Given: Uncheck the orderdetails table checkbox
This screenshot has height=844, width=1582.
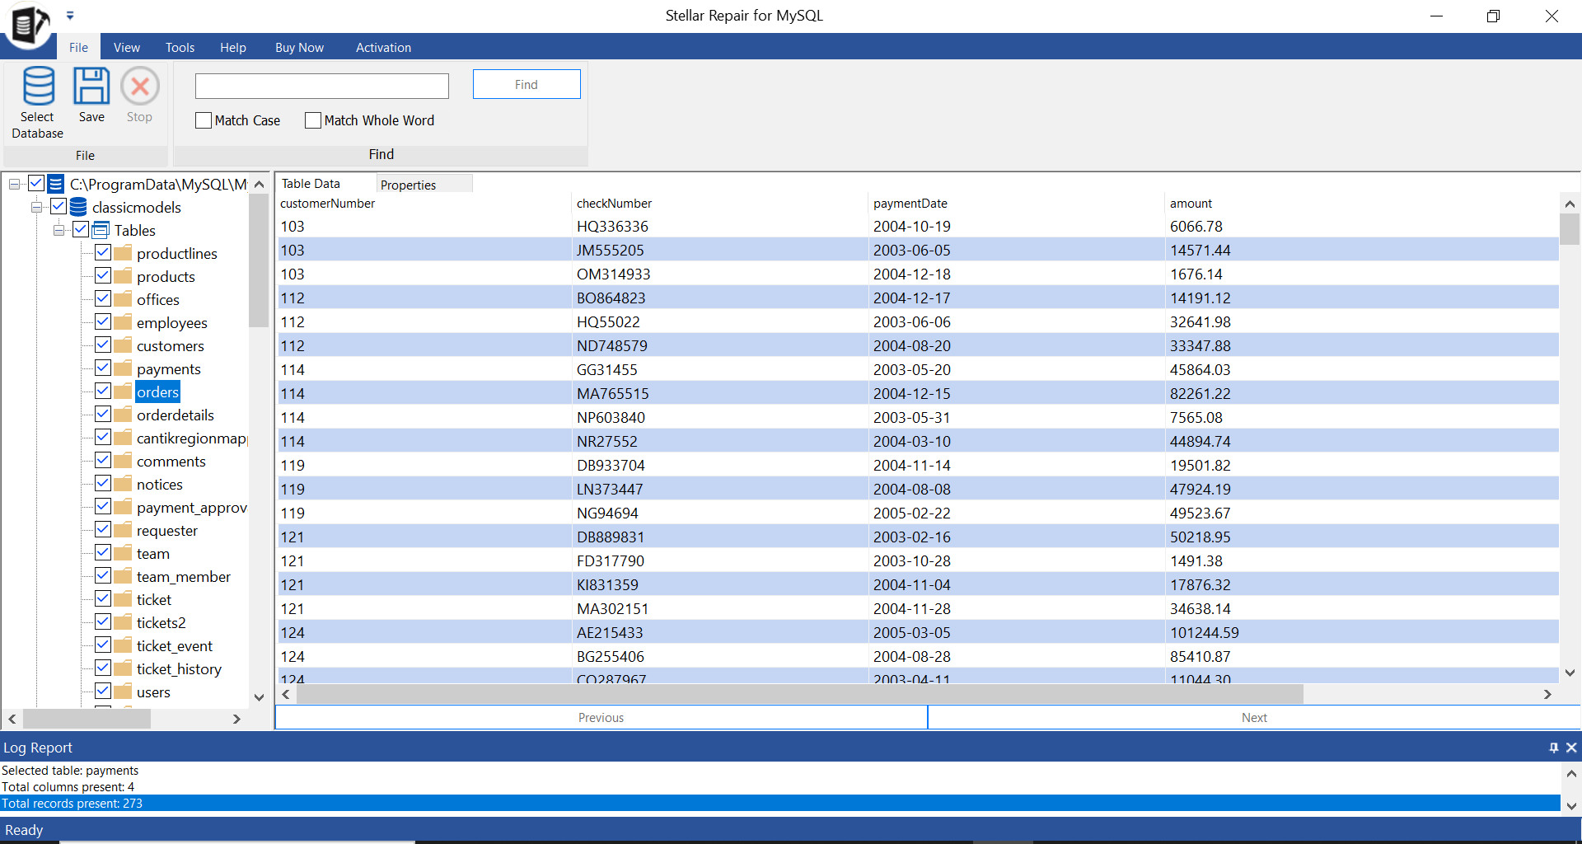Looking at the screenshot, I should point(103,414).
